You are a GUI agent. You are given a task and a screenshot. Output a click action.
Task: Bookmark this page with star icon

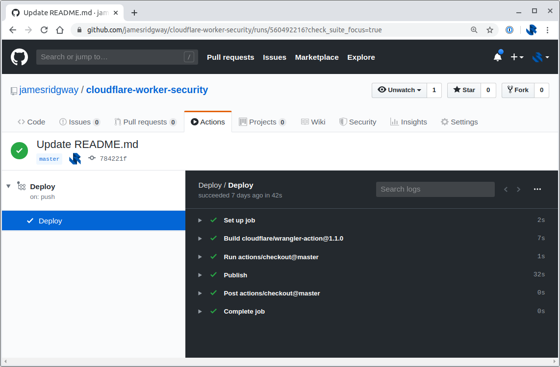(490, 30)
